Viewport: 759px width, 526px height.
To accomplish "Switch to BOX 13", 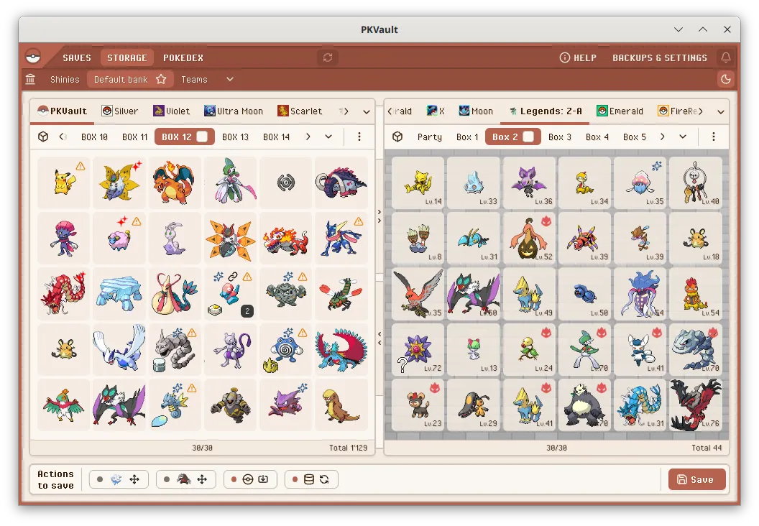I will [x=235, y=137].
